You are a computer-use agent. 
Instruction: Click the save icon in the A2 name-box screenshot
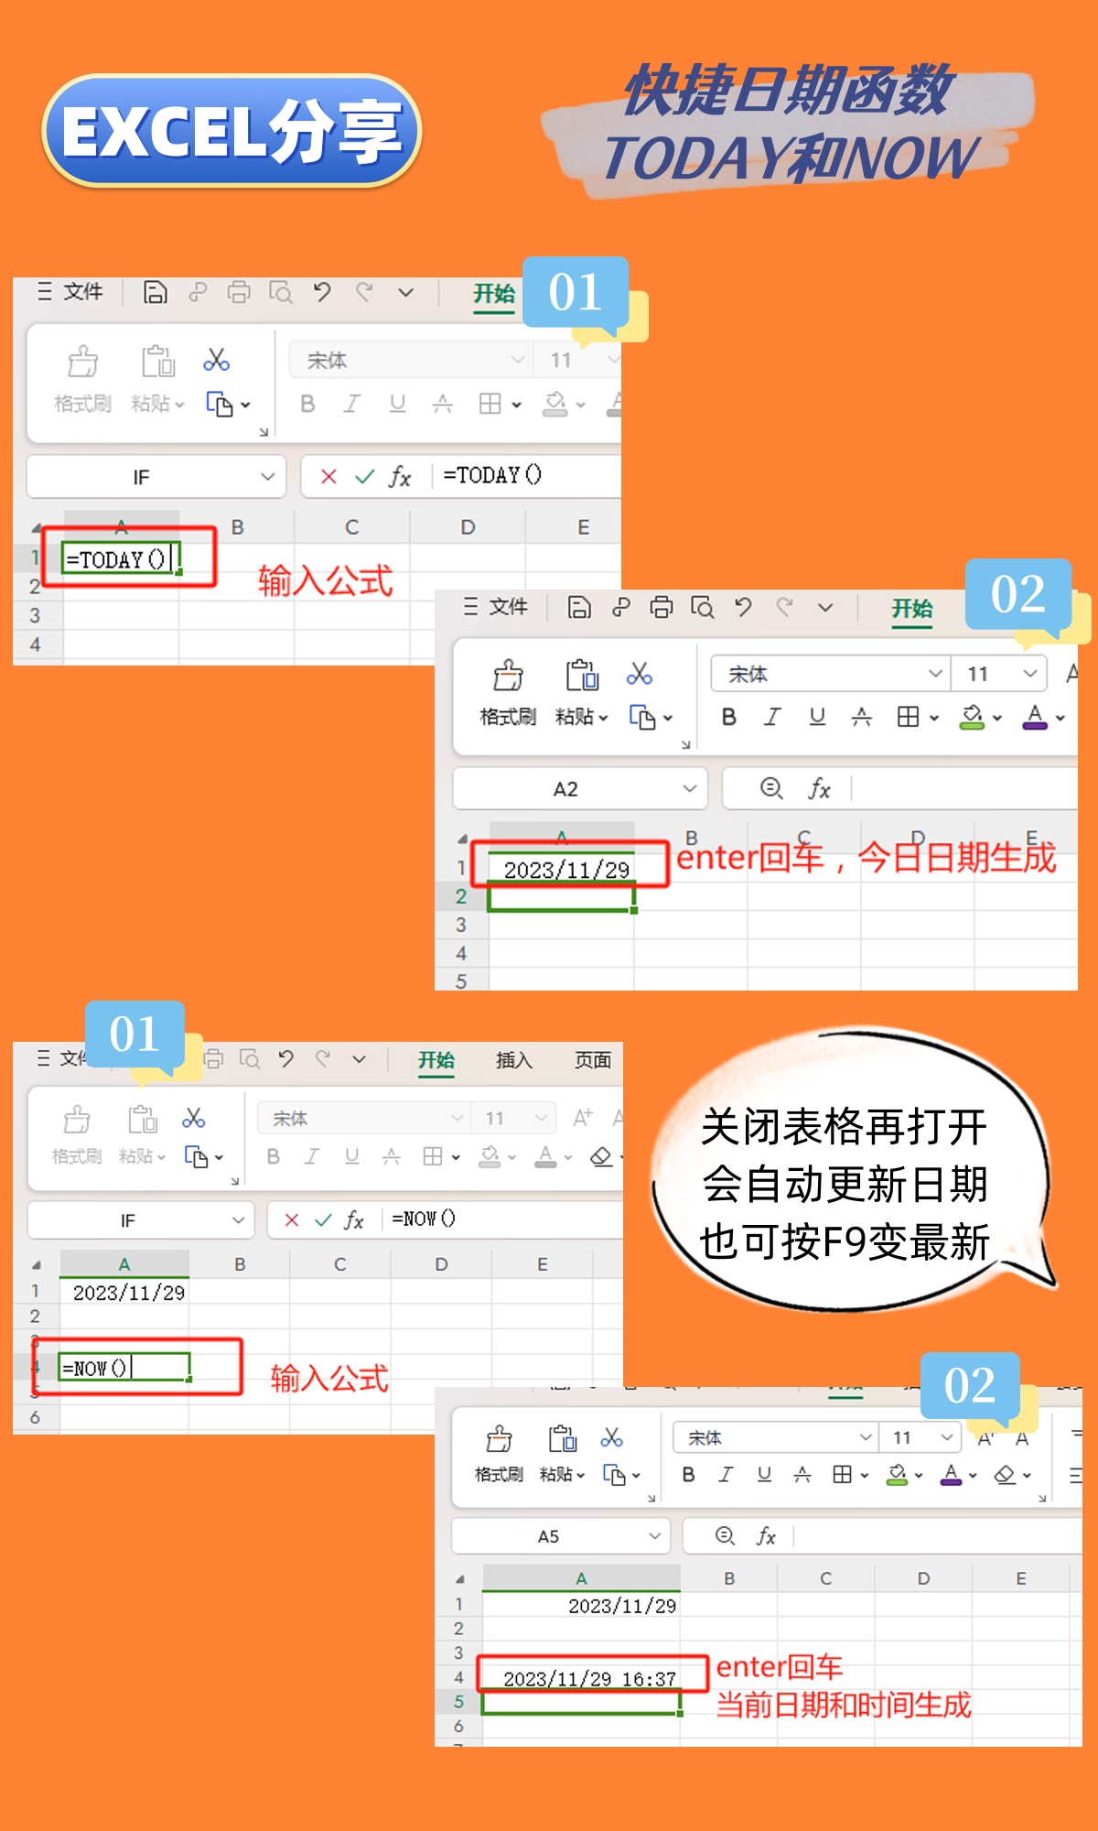pos(579,607)
